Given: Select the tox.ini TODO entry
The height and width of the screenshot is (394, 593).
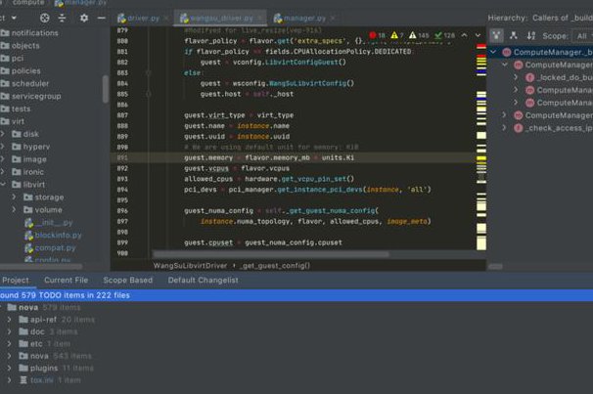Looking at the screenshot, I should point(50,380).
